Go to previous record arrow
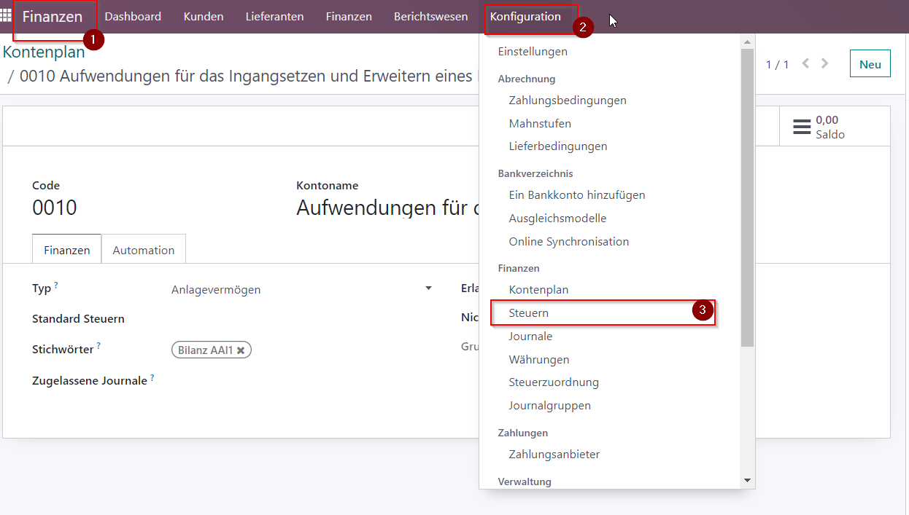This screenshot has width=909, height=515. 805,63
